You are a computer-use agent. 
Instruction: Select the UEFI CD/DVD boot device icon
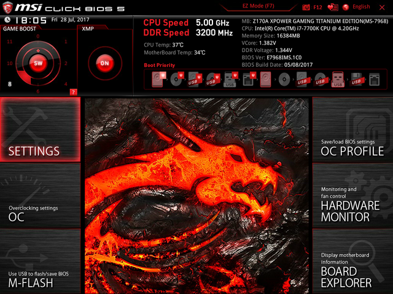coord(177,80)
